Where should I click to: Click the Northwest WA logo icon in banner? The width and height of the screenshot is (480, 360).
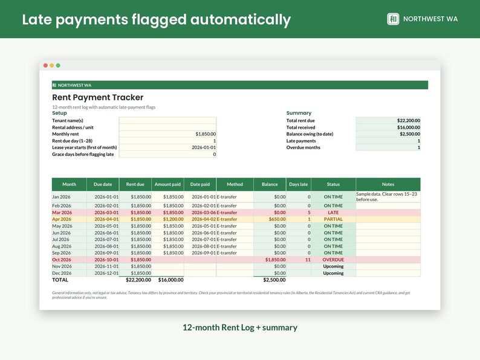click(x=393, y=19)
